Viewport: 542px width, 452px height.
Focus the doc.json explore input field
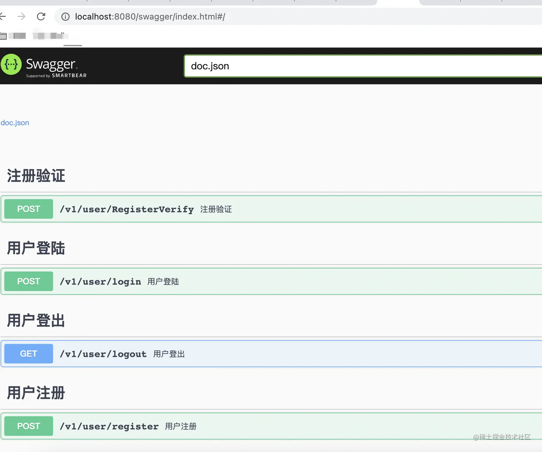363,66
